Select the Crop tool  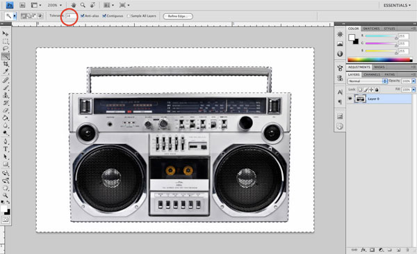6,64
